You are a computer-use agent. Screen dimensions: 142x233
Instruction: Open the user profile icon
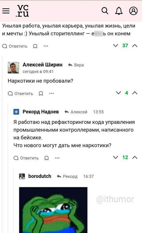(133, 11)
